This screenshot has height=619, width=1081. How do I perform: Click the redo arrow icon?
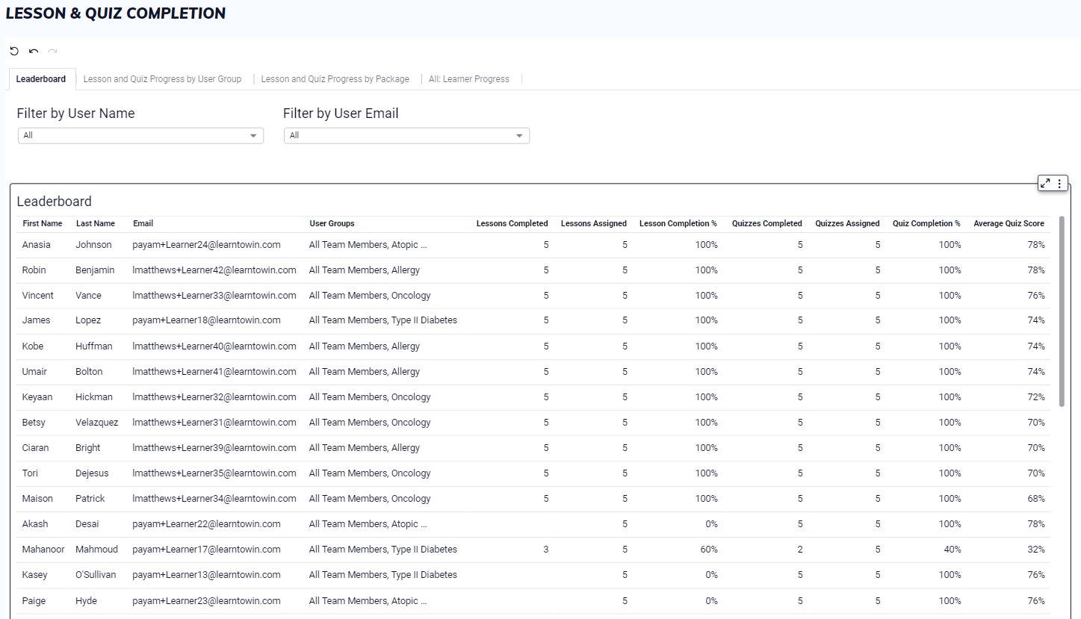point(52,52)
